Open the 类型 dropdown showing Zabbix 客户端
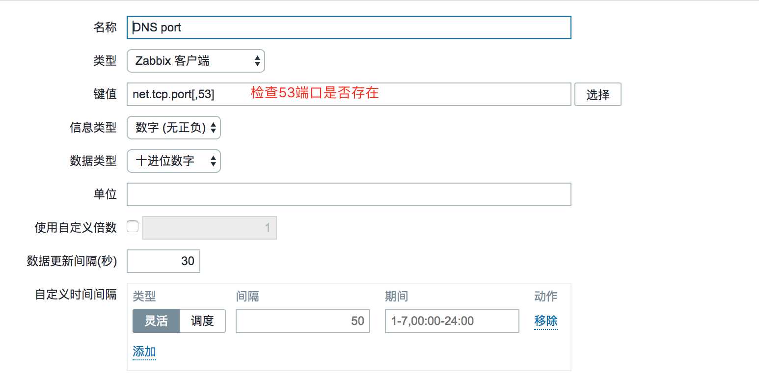Screen dimensions: 759x379 [195, 61]
